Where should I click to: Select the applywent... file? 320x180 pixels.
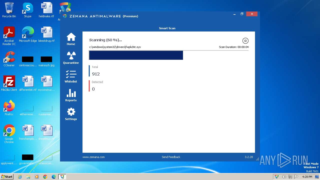[9, 160]
